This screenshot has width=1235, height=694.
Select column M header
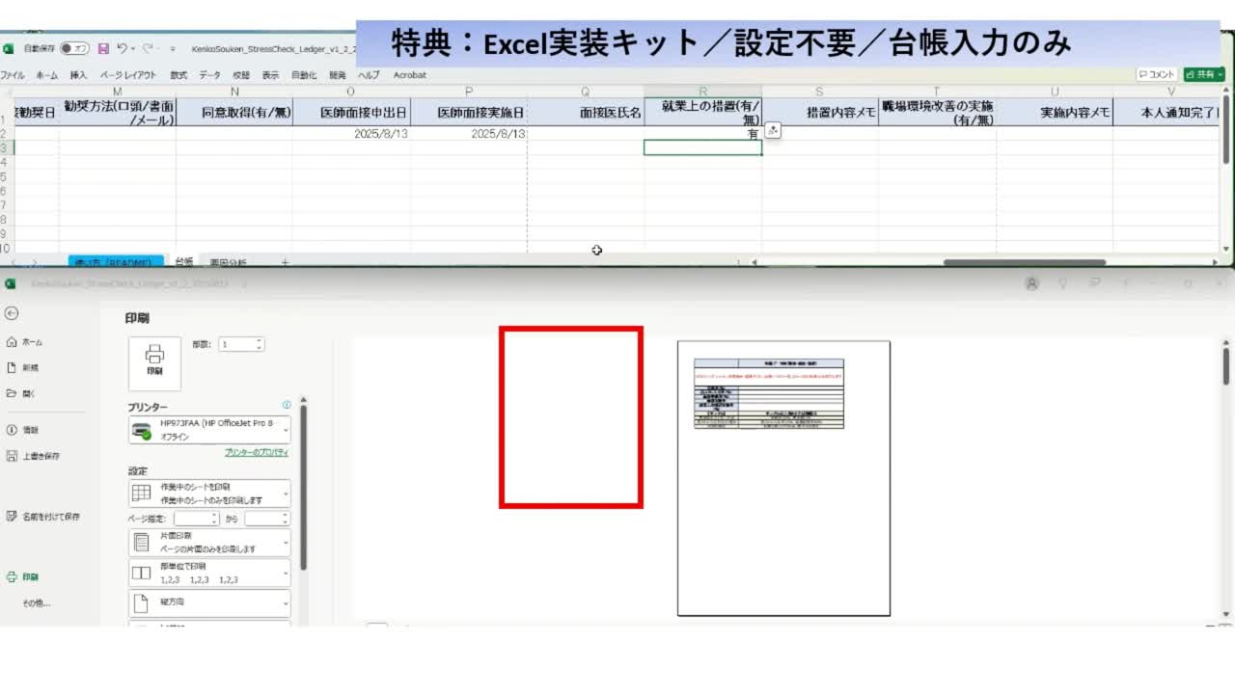pos(118,92)
